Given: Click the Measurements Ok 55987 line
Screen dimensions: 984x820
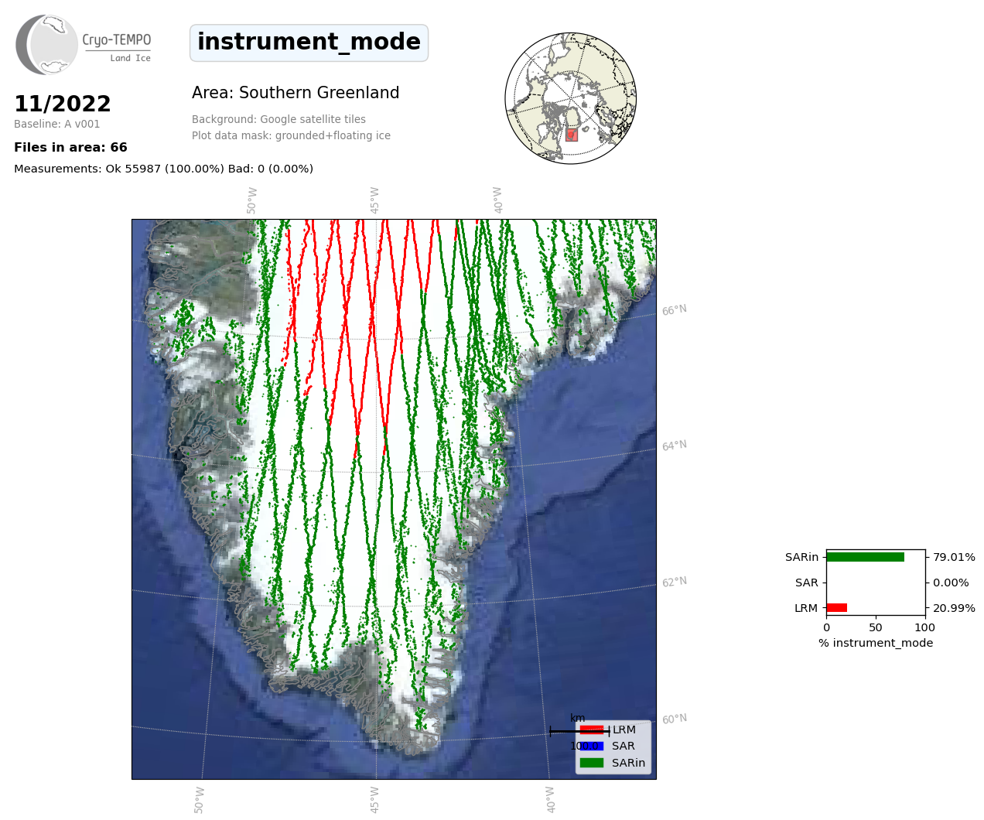Looking at the screenshot, I should pos(163,169).
